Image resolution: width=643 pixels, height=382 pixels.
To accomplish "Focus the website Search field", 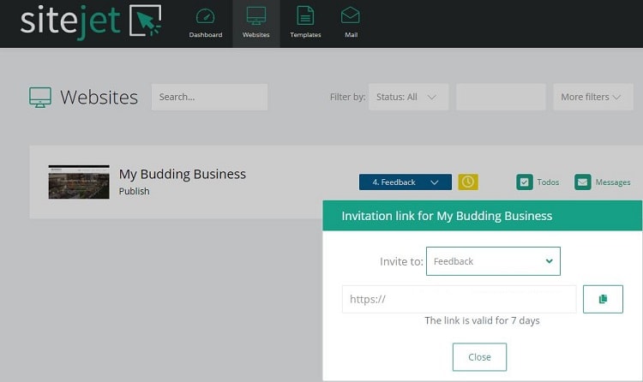I will 209,97.
